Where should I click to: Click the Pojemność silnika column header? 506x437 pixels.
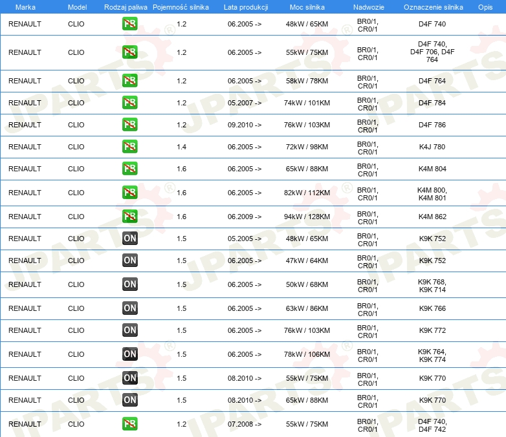181,7
